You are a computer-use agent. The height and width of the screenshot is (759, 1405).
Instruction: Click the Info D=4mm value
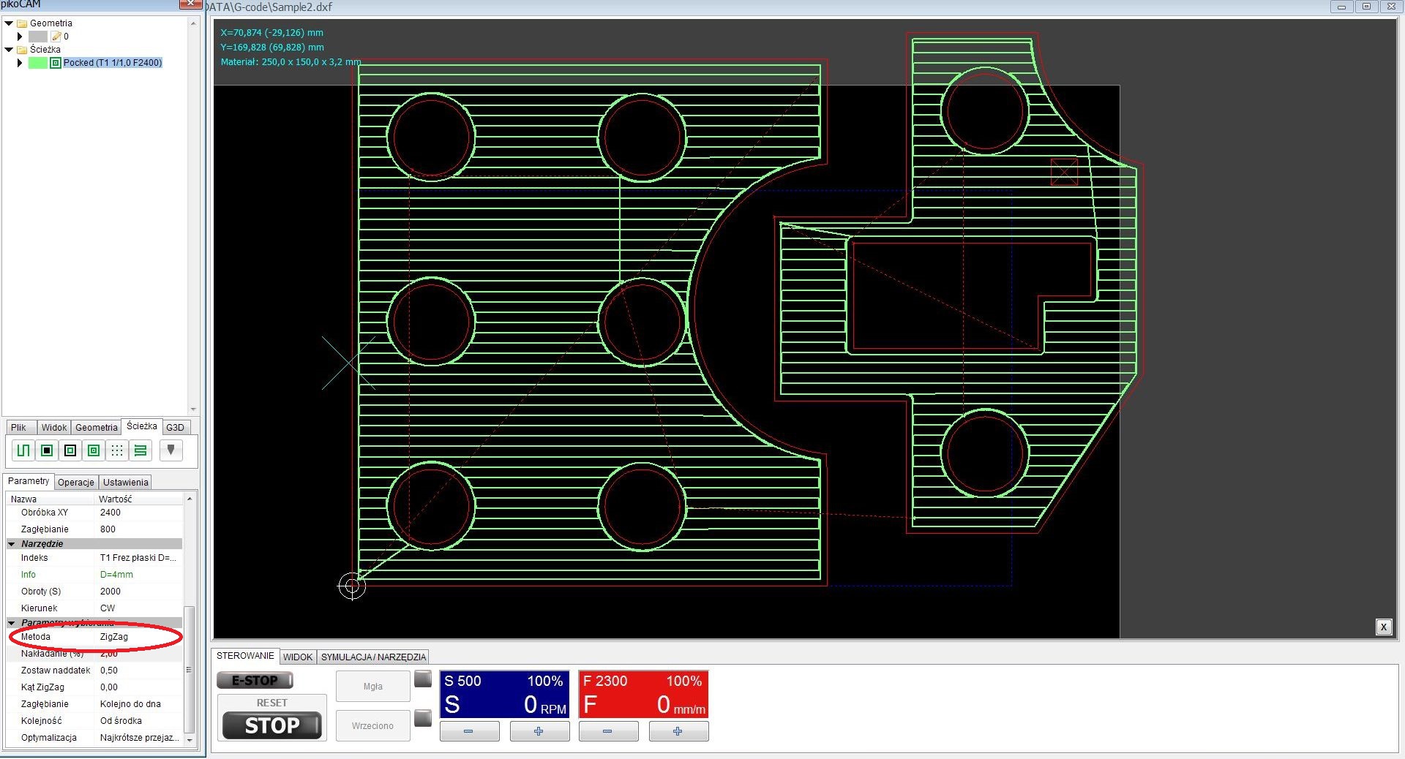point(139,575)
